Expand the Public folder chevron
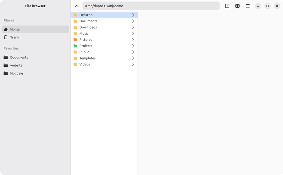 [133, 52]
